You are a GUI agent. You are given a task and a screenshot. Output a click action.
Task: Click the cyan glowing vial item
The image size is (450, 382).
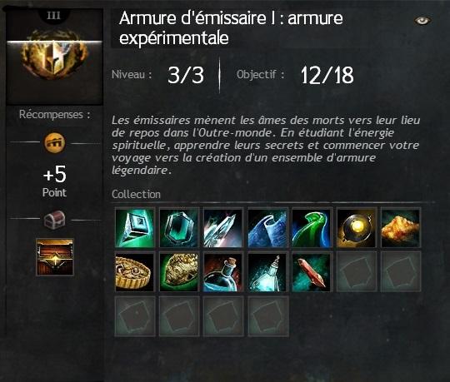pyautogui.click(x=267, y=272)
